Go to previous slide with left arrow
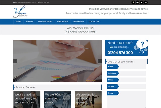 (x=15, y=61)
